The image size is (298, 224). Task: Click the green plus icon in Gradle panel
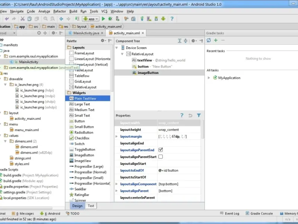click(216, 40)
